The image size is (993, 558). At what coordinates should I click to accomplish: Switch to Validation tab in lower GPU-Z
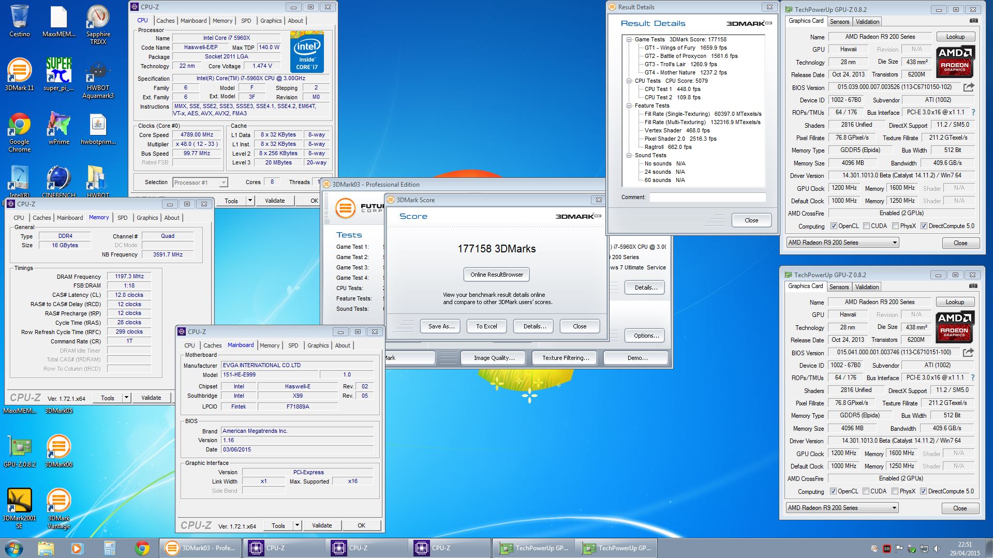tap(867, 286)
